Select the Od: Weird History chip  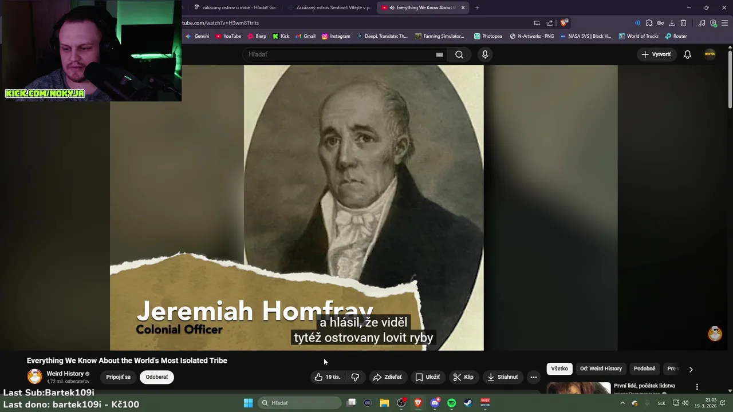(x=601, y=369)
